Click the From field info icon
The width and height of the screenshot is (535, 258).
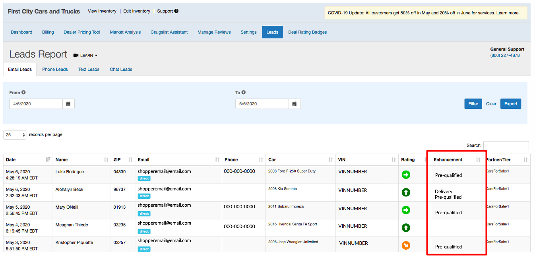tap(23, 92)
